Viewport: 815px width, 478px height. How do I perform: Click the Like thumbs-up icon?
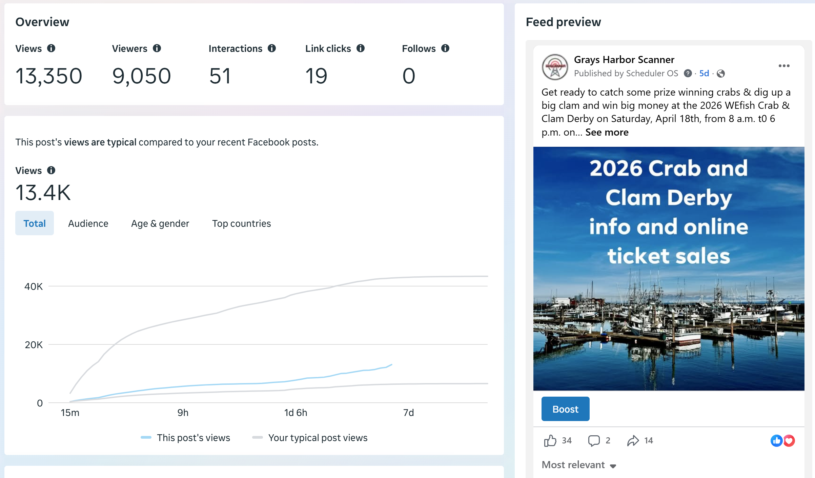550,440
